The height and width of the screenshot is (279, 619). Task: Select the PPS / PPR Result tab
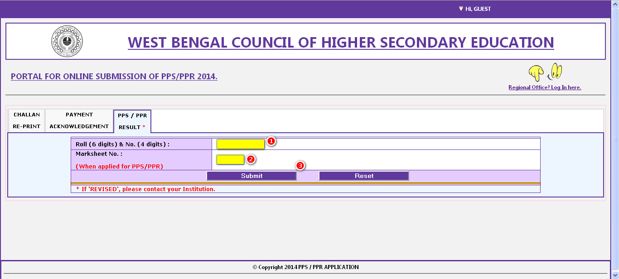132,121
